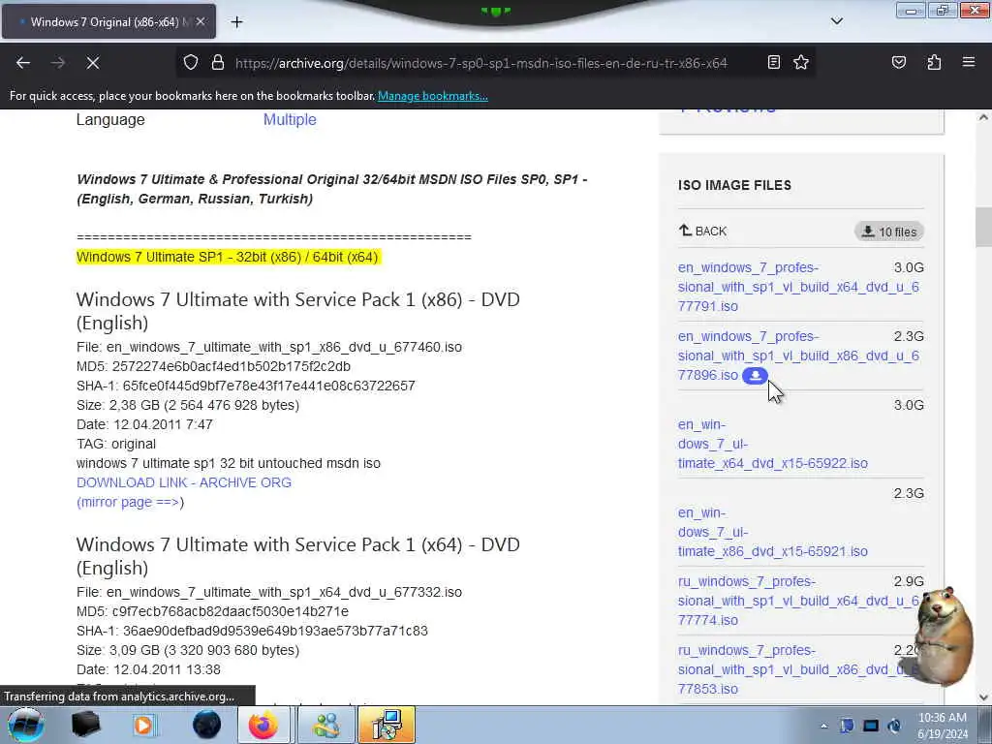Select the Windows 7 Original browser tab

pos(108,21)
